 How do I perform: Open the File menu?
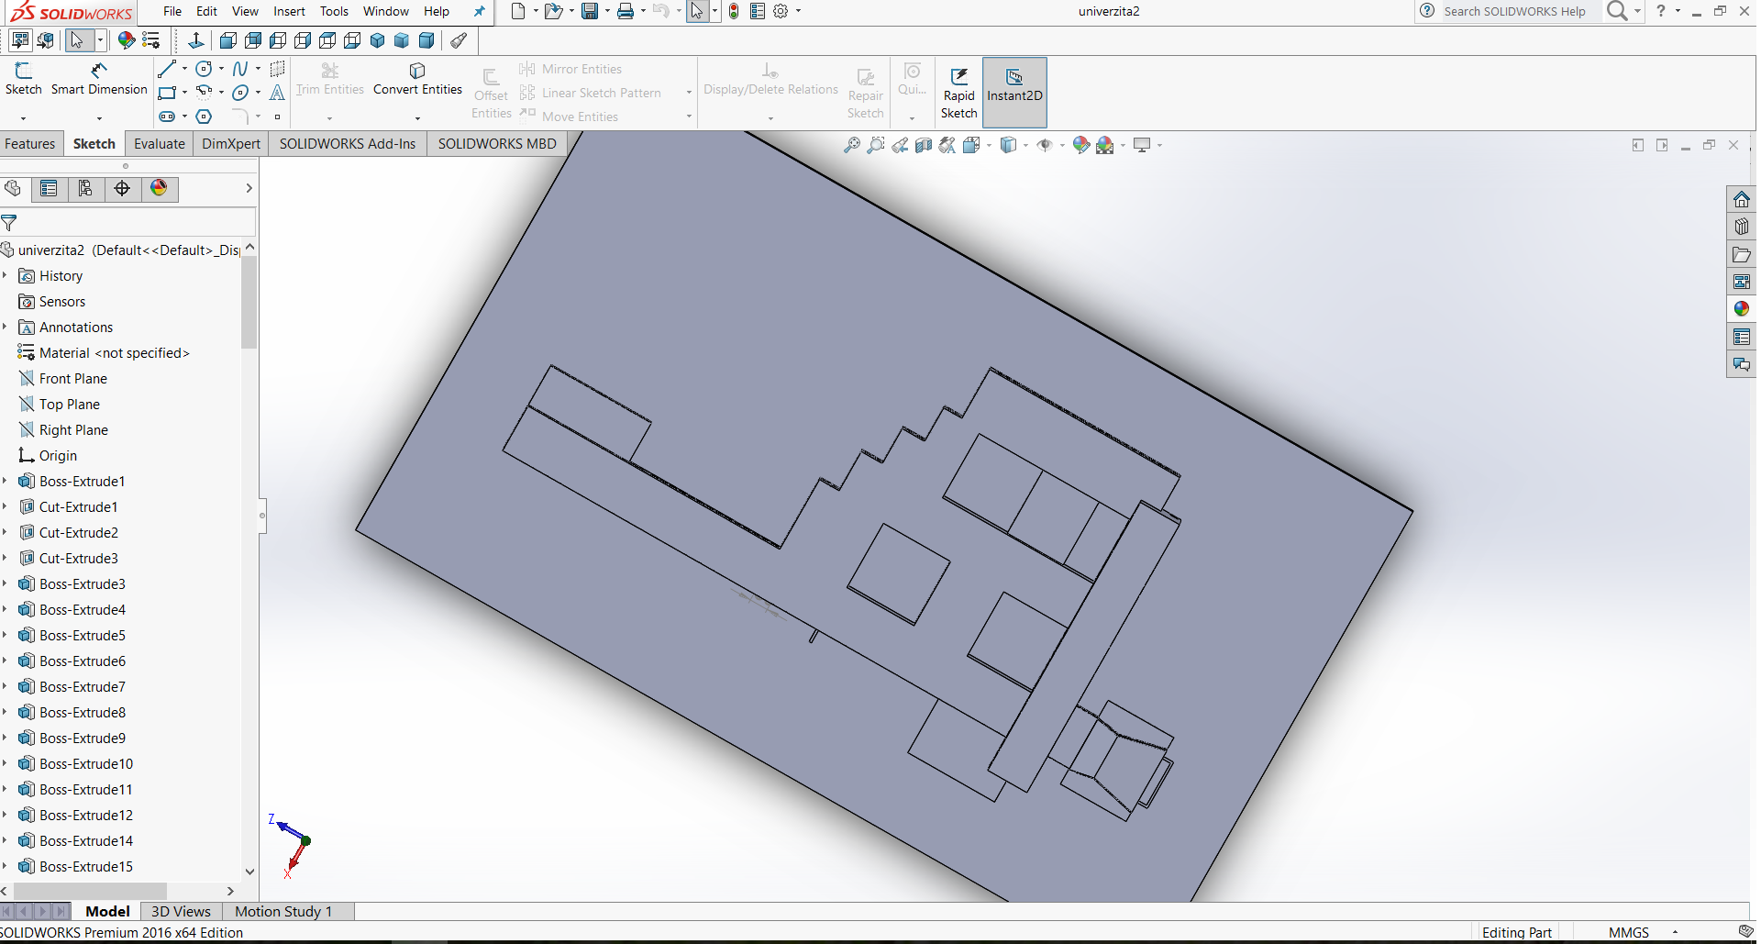coord(172,11)
